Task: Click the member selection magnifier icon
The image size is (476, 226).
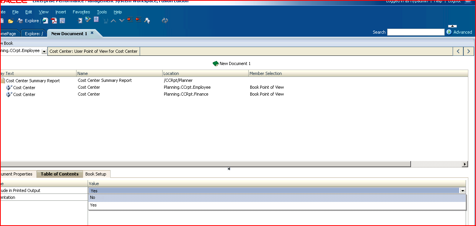Action: 147,21
